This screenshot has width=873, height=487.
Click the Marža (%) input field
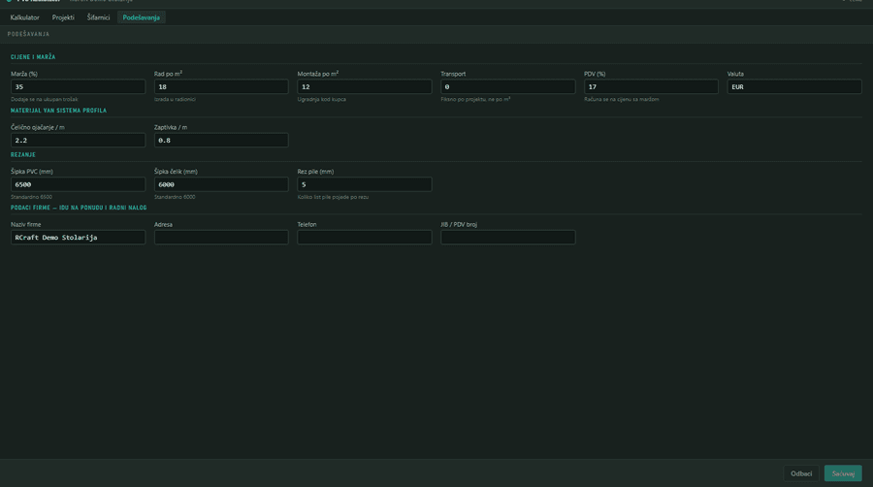click(78, 86)
